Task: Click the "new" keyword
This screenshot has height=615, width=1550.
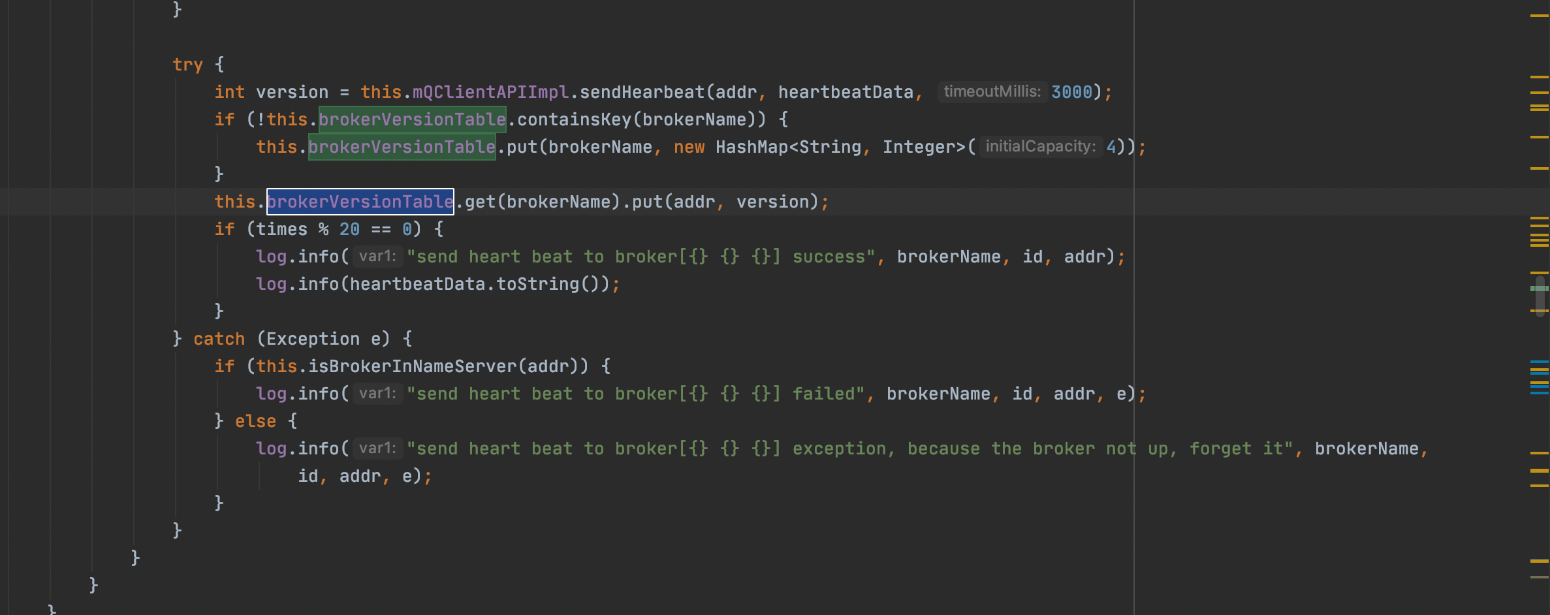Action: 689,147
